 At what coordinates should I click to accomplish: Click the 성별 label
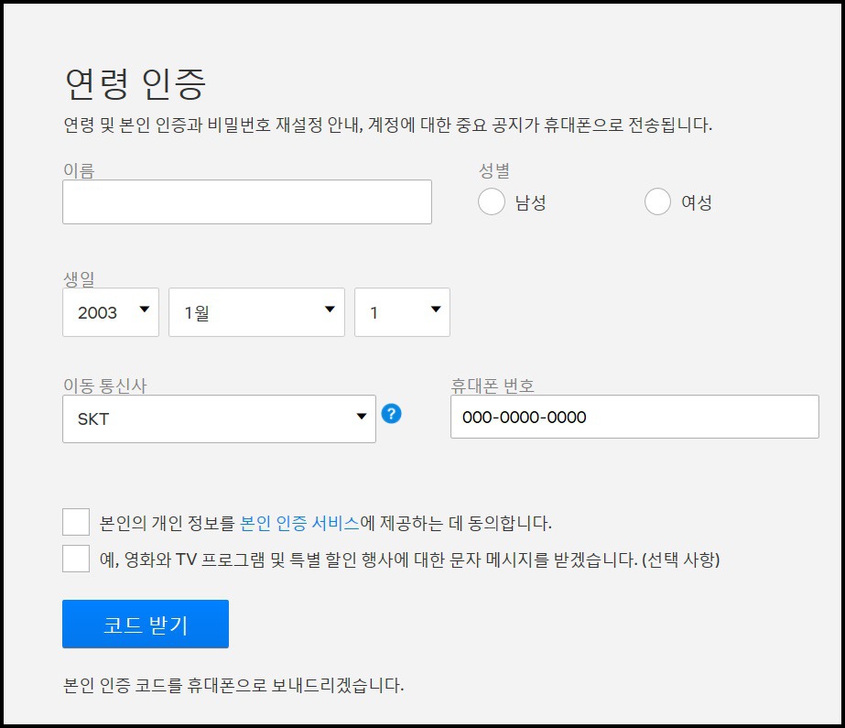tap(494, 171)
